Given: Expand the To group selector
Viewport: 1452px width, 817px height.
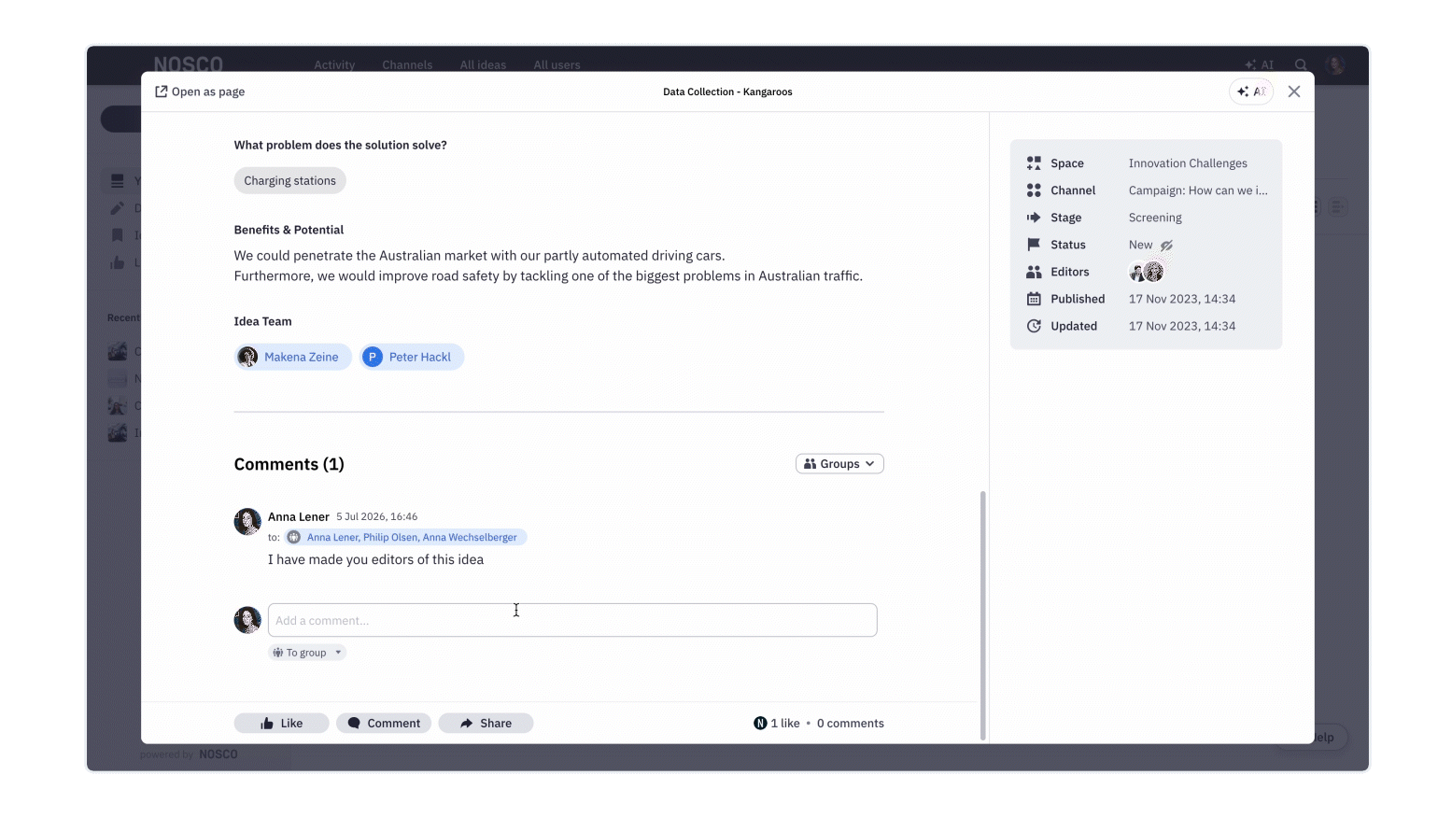Looking at the screenshot, I should click(x=307, y=653).
